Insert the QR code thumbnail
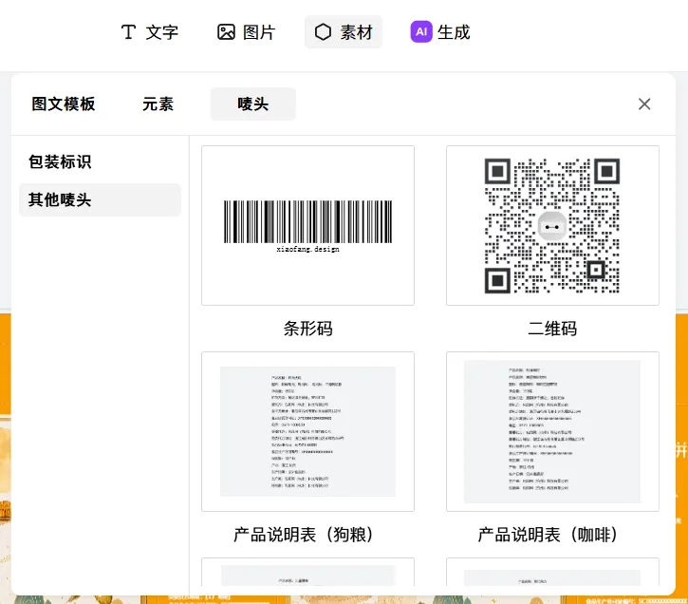Viewport: 688px width, 604px height. [552, 226]
